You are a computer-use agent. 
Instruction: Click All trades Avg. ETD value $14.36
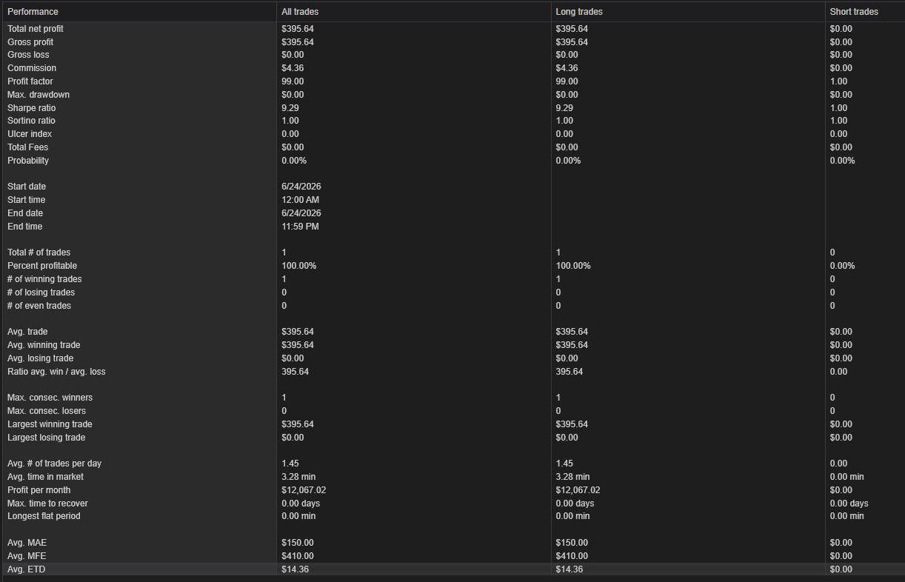pos(295,569)
